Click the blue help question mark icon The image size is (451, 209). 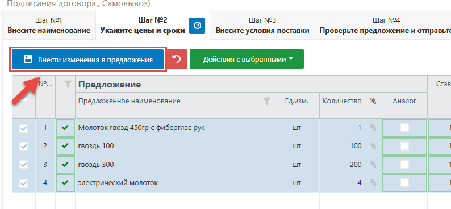(197, 26)
